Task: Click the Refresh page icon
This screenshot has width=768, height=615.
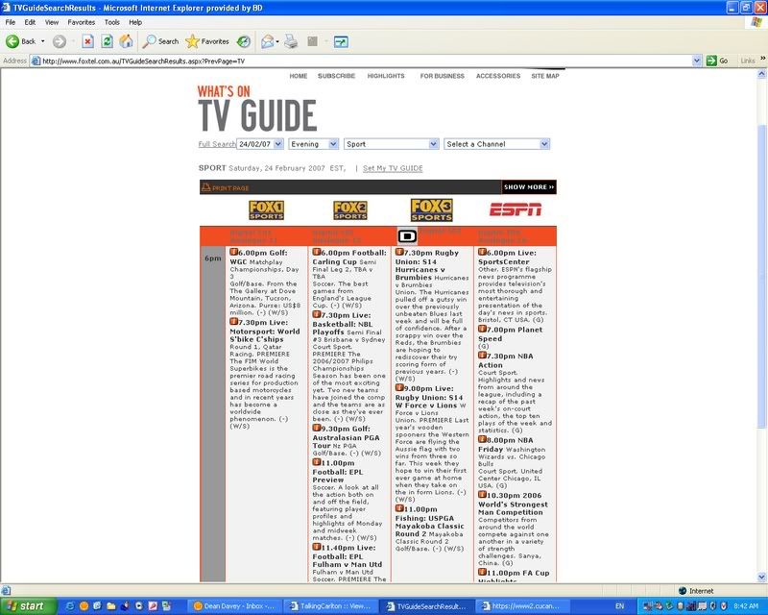Action: pyautogui.click(x=107, y=41)
